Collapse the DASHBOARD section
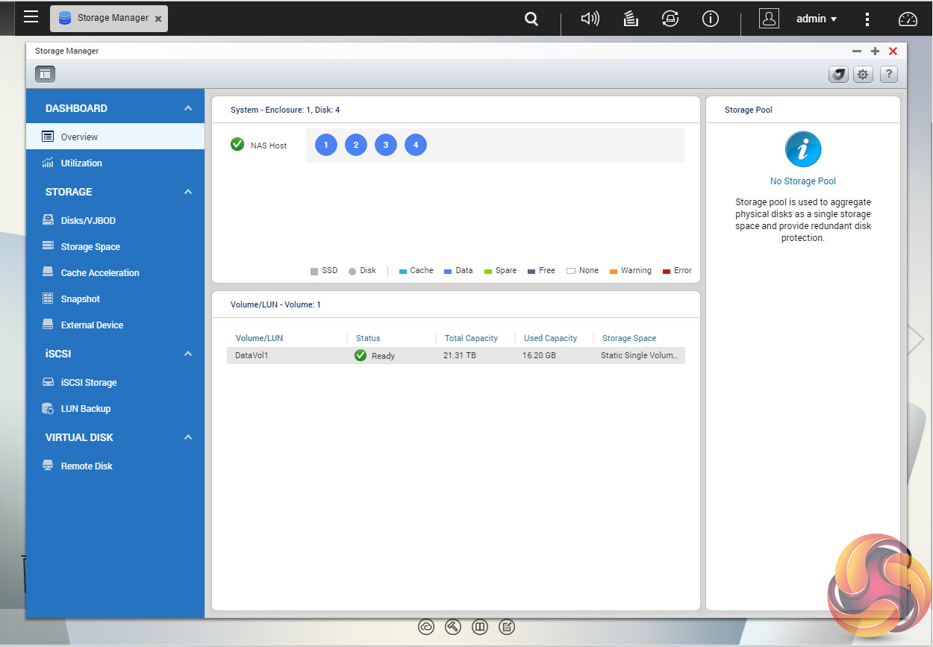Viewport: 933px width, 647px height. 188,108
